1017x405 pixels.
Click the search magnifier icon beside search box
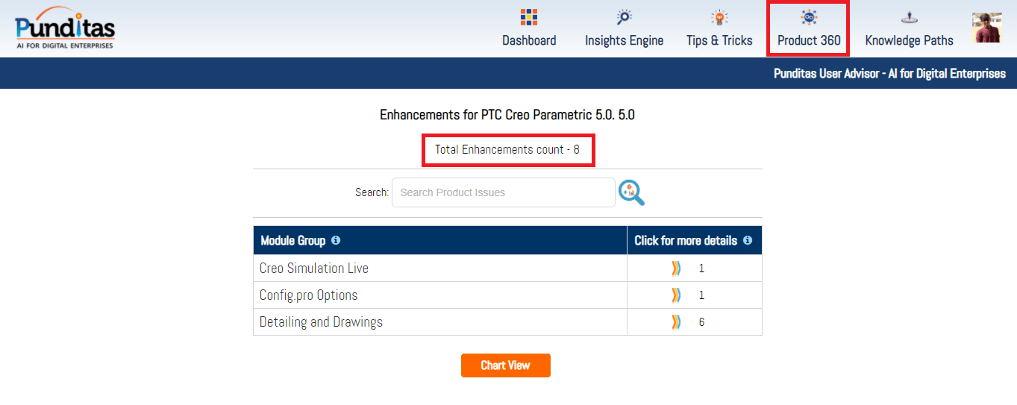(x=631, y=192)
